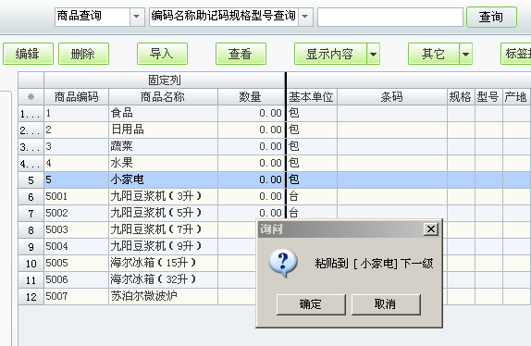Expand the 编码名称助记码规格型号查询 dropdown arrow
This screenshot has width=531, height=346.
(x=304, y=17)
